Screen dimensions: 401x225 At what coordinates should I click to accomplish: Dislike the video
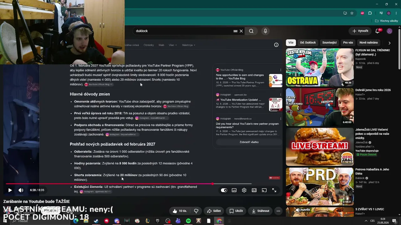tap(196, 211)
